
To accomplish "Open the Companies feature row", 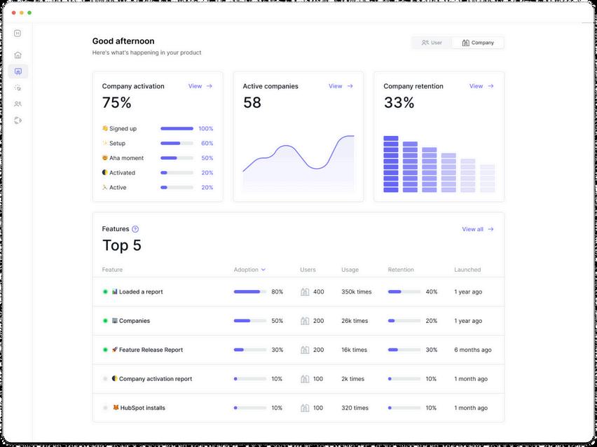I will coord(298,321).
